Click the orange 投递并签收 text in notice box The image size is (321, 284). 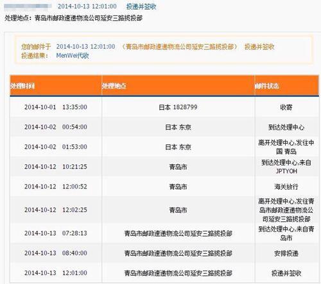click(259, 47)
